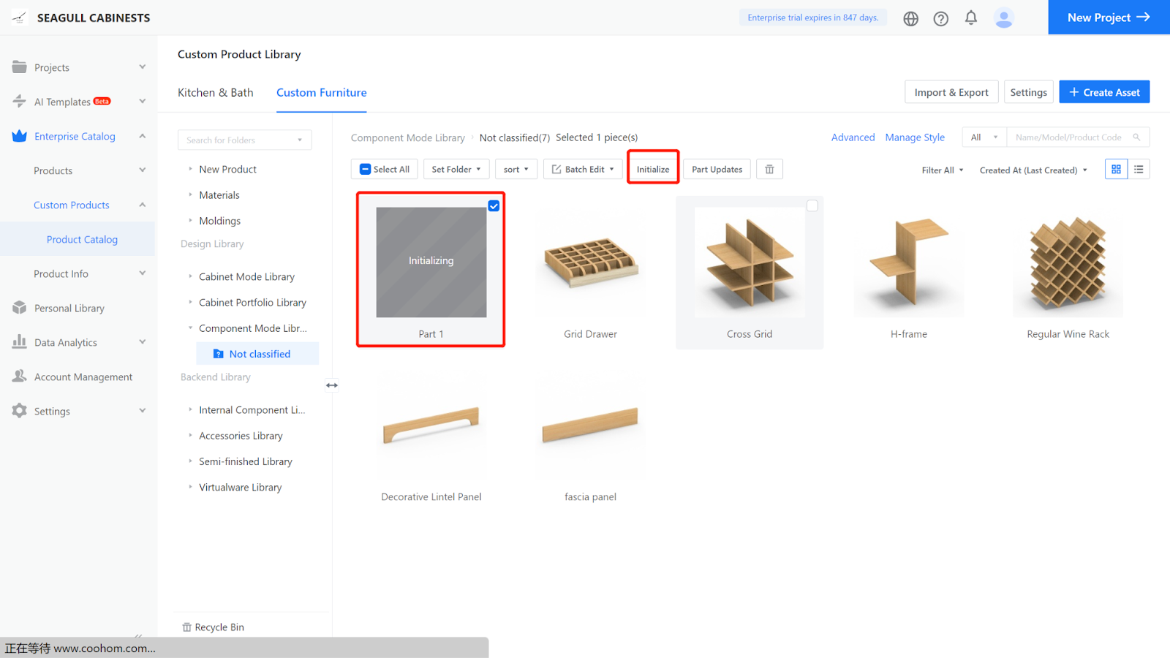The image size is (1170, 658).
Task: Click the Manage Style link
Action: pos(914,137)
